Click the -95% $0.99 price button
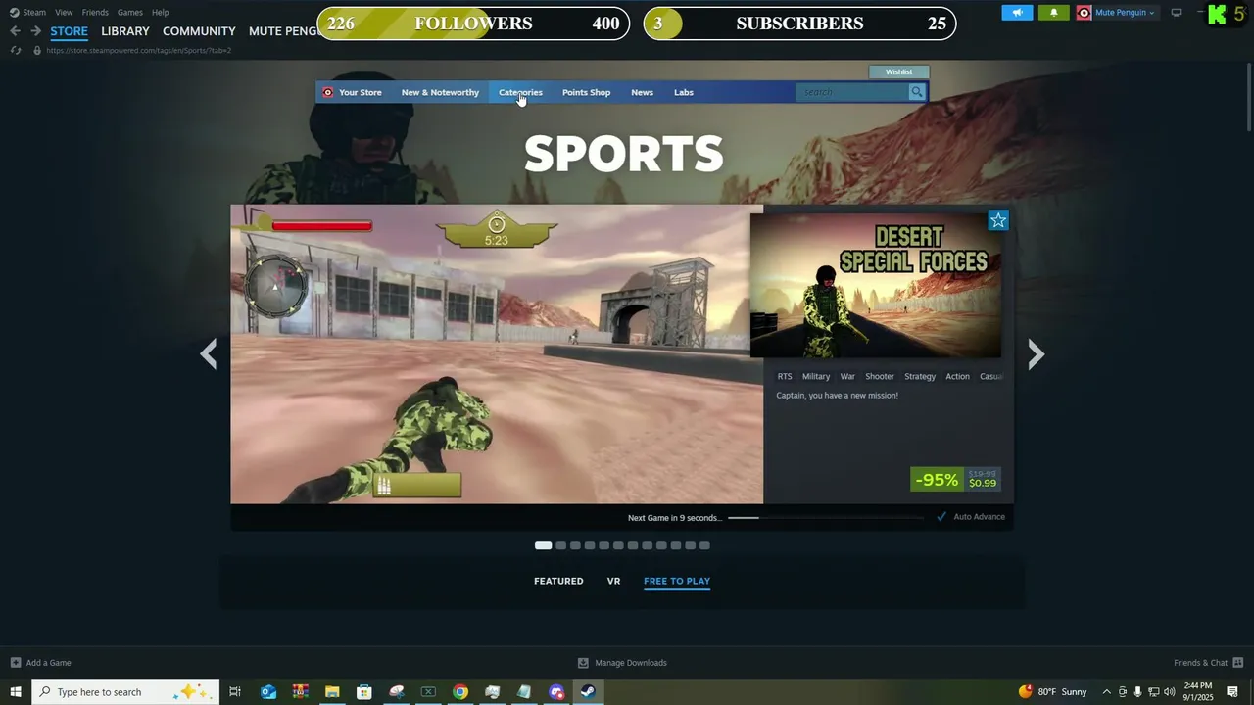Image resolution: width=1254 pixels, height=705 pixels. (x=956, y=479)
